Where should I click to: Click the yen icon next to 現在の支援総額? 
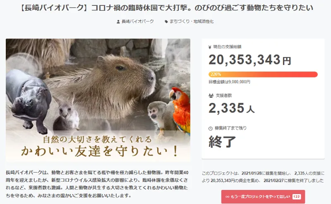[x=210, y=47]
